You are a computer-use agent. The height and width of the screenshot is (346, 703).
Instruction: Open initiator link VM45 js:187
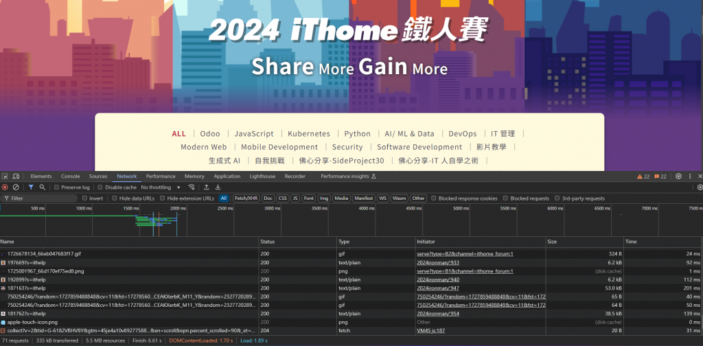click(x=431, y=331)
